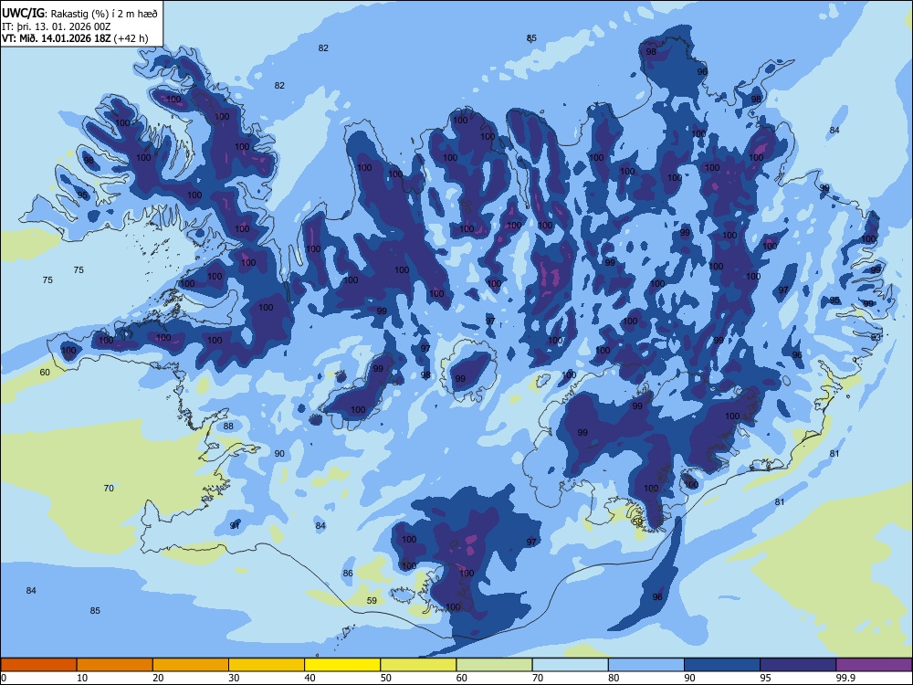Click the '10' legend tick label
Screen dimensions: 913x685
click(x=82, y=678)
